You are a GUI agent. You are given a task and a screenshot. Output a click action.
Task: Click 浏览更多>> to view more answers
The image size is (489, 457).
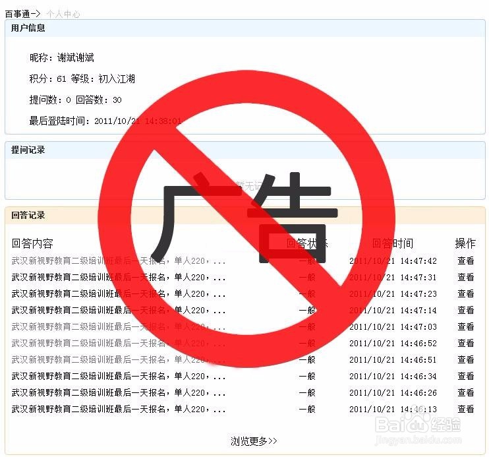tap(254, 441)
